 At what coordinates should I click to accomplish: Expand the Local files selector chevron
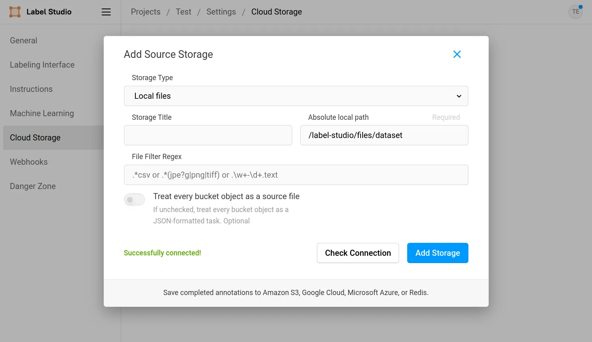459,96
